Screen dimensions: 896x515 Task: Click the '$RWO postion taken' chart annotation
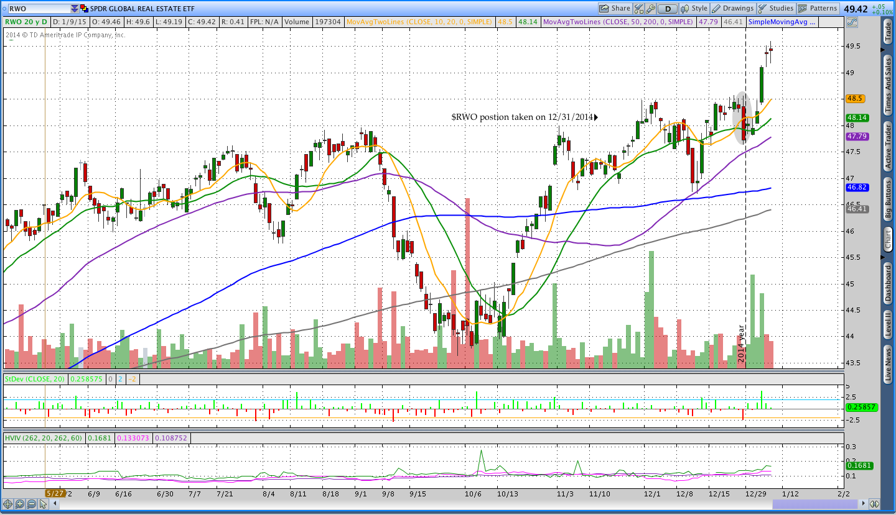click(x=525, y=116)
